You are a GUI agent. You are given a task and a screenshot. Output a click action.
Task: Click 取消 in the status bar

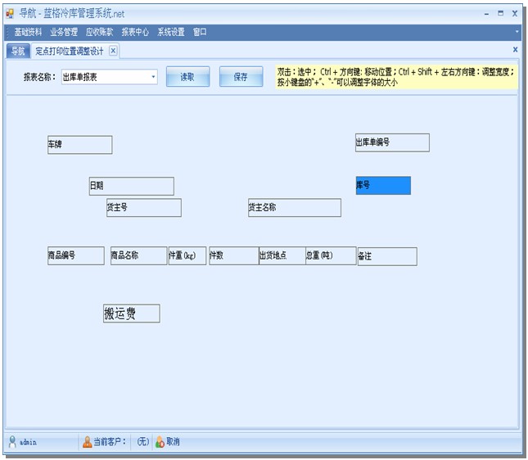pos(173,441)
